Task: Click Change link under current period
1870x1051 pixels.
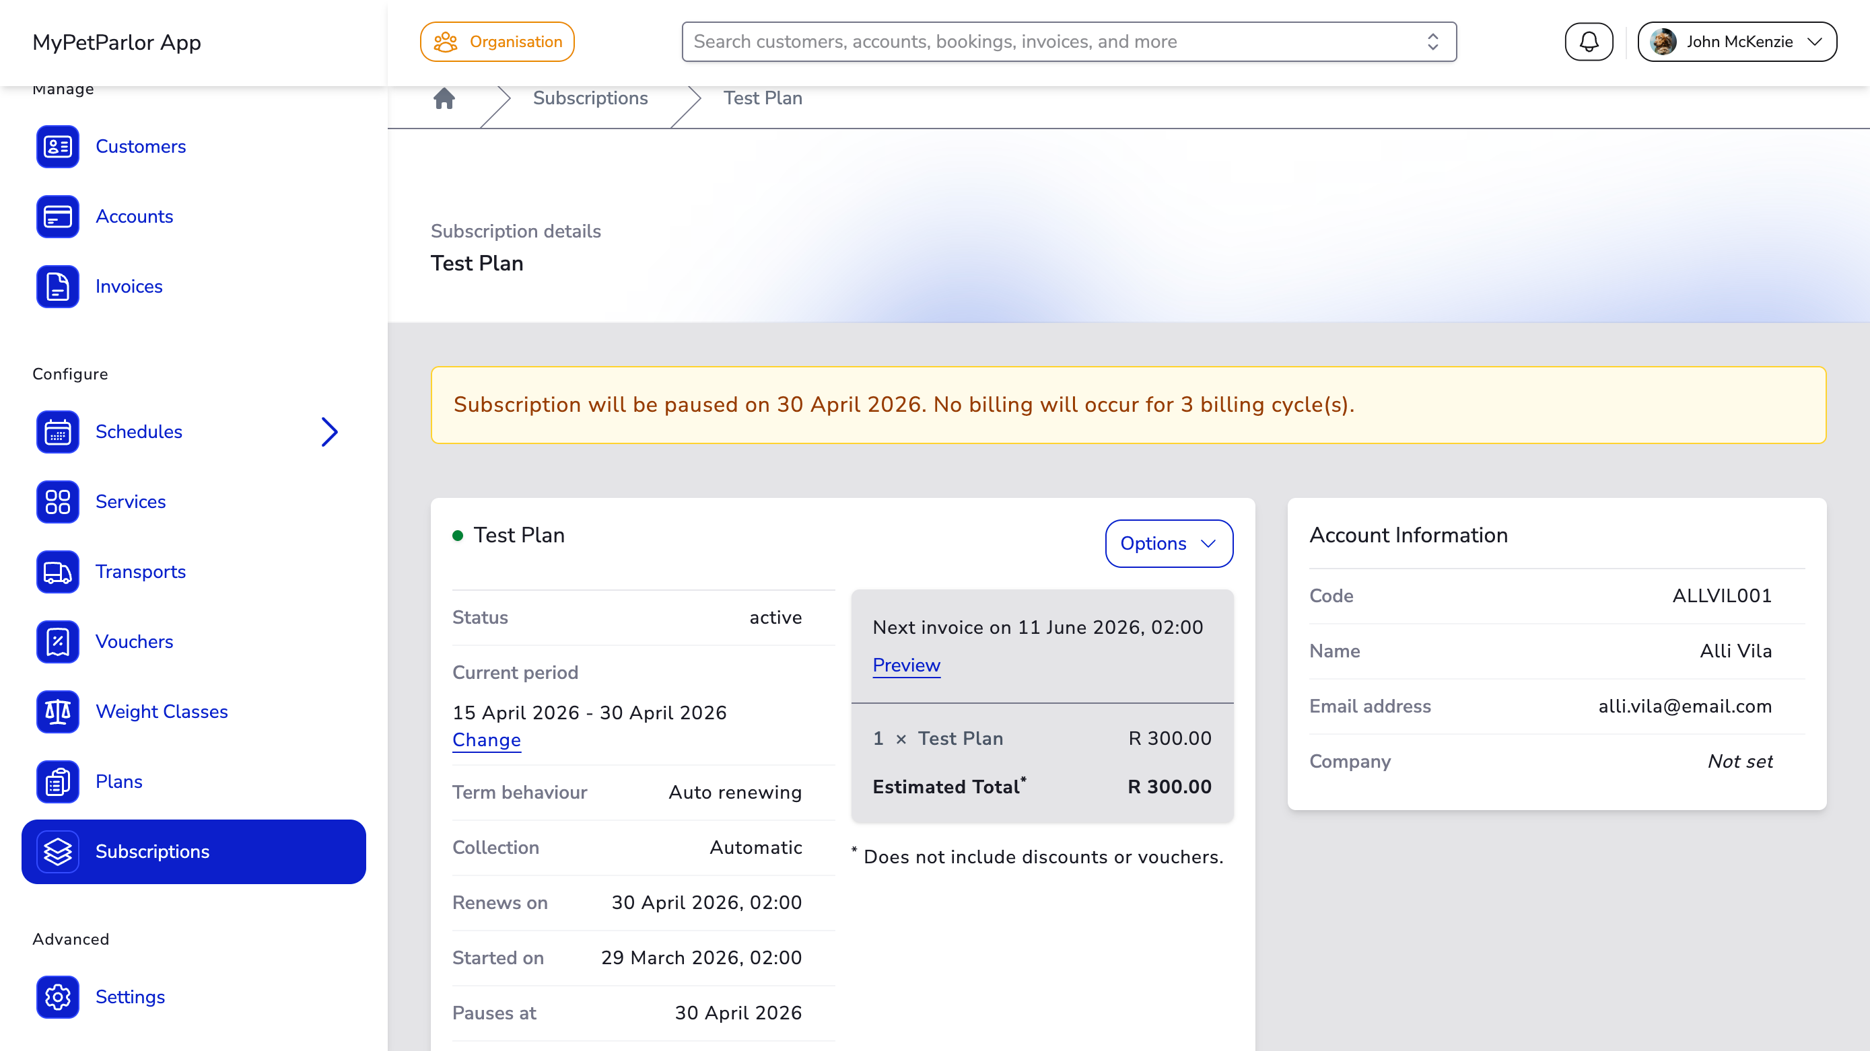Action: click(485, 739)
